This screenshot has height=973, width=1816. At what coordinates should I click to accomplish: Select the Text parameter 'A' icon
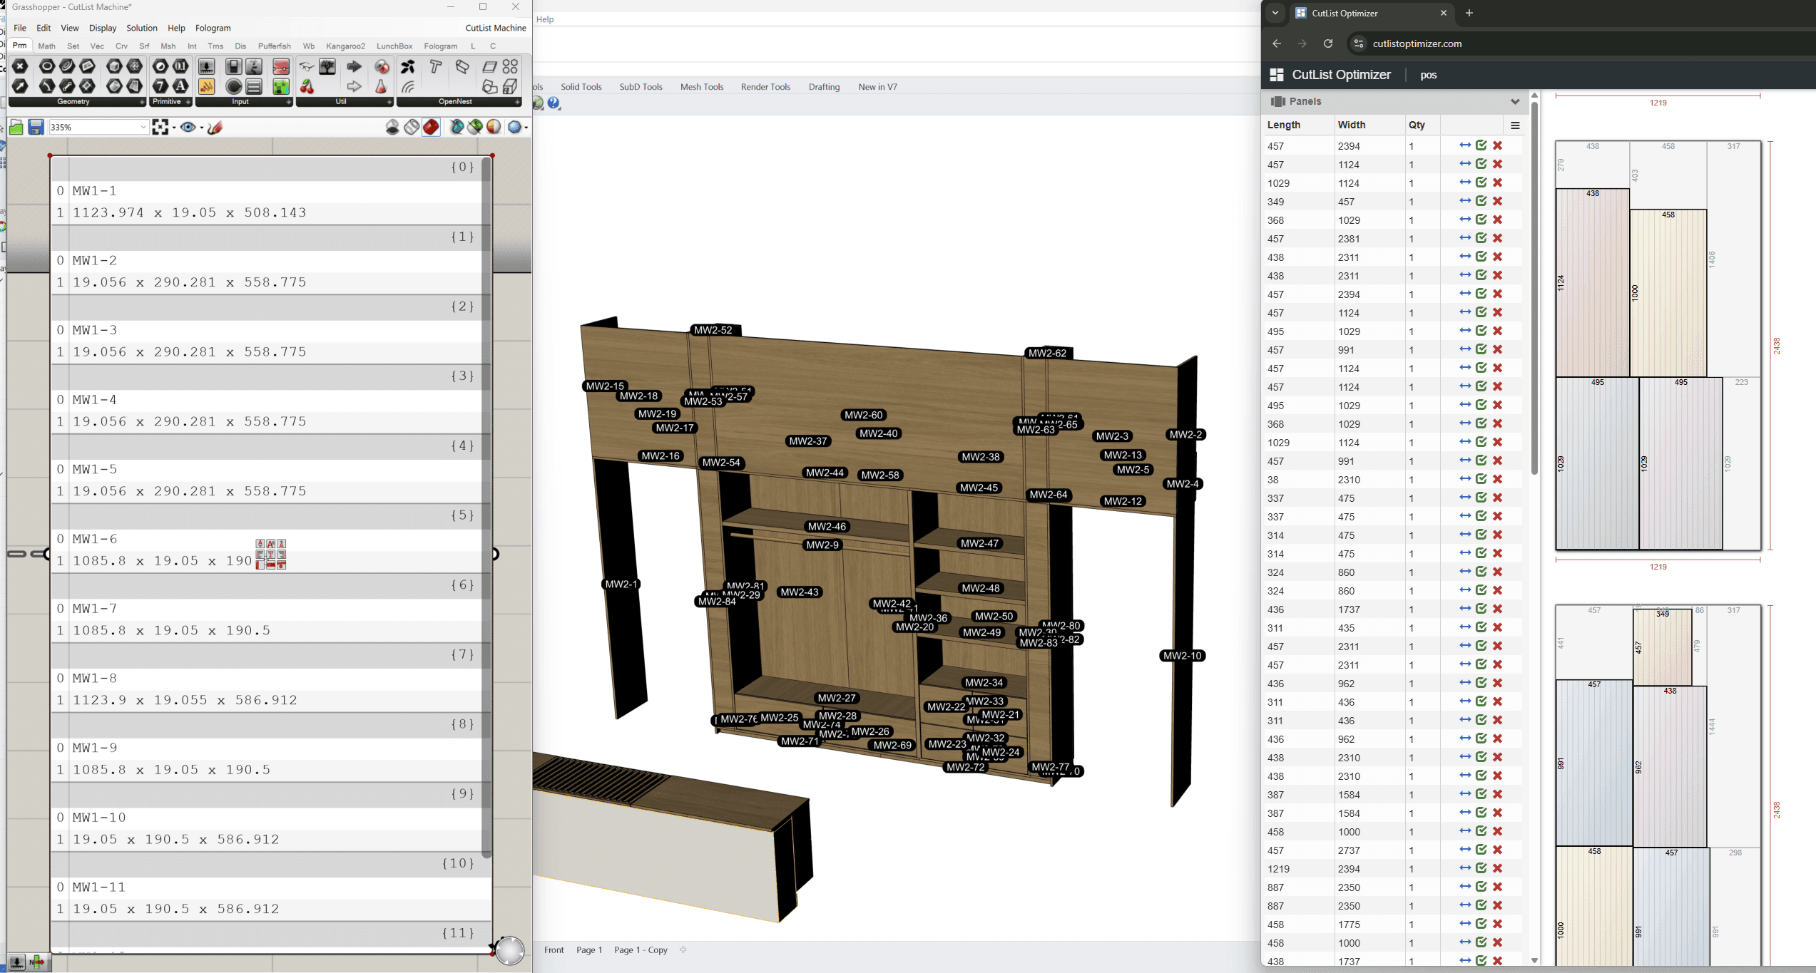180,86
